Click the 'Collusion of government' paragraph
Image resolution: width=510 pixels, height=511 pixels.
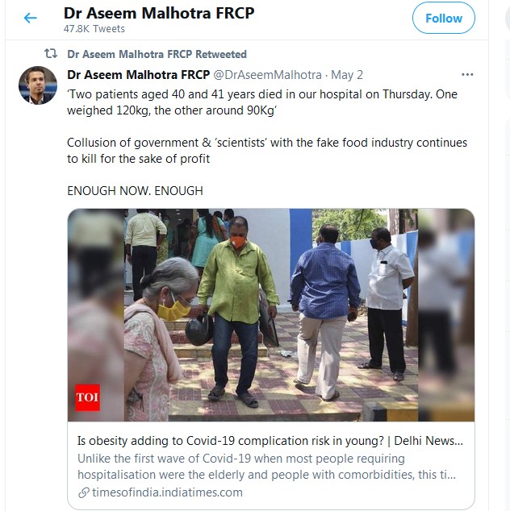pos(266,151)
